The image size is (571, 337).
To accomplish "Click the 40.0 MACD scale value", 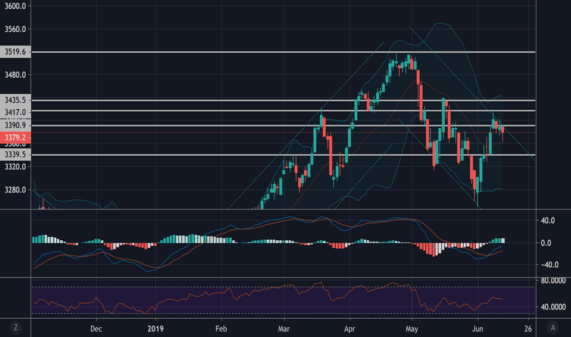I will tap(548, 221).
